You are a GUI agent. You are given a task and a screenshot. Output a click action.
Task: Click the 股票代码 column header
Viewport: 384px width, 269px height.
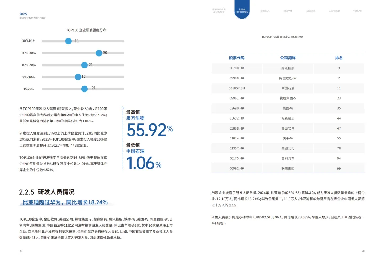[236, 58]
